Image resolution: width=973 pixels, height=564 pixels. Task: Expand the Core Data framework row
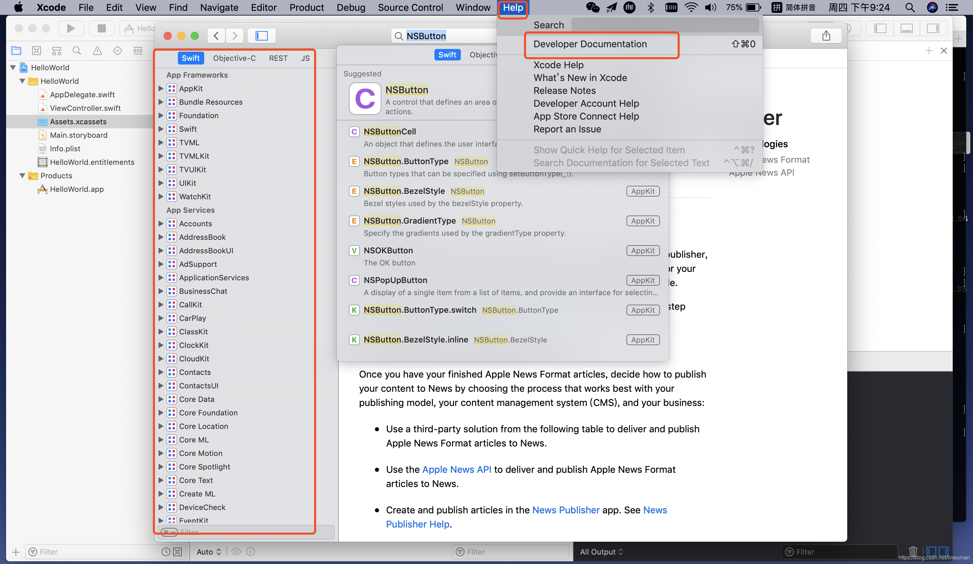tap(161, 399)
